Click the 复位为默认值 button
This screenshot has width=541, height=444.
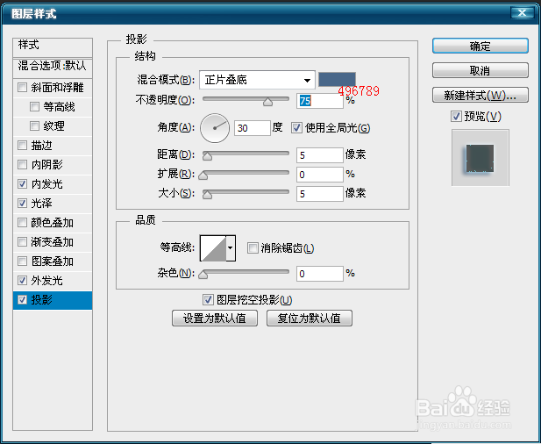310,318
